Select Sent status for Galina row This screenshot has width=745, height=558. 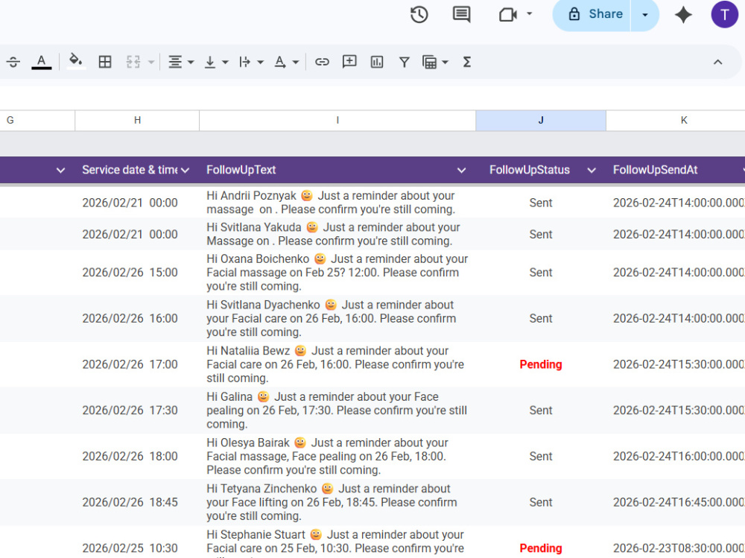541,410
